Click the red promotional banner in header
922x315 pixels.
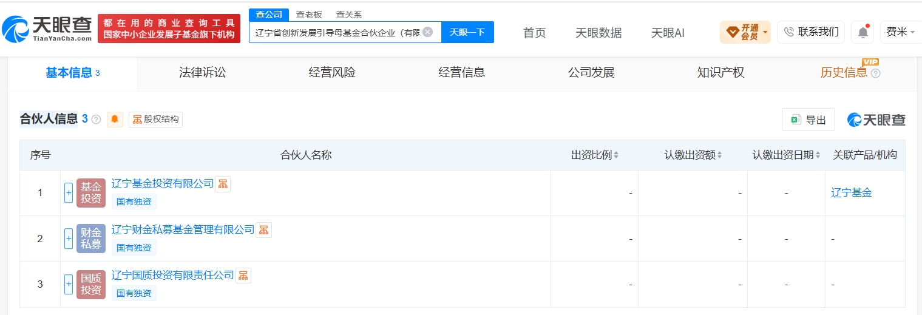(x=169, y=29)
